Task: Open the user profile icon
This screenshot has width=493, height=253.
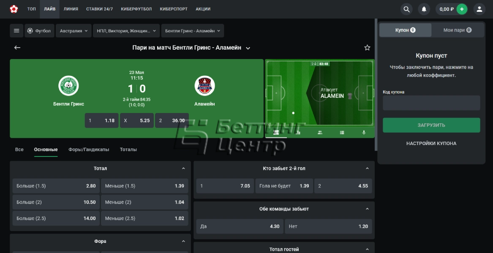Action: point(479,9)
